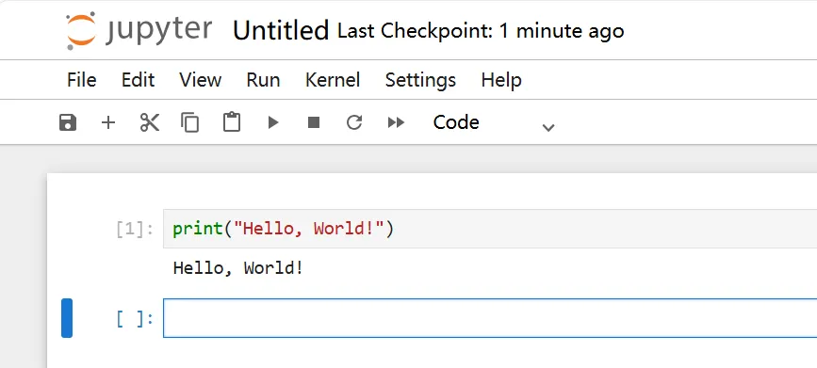The height and width of the screenshot is (368, 817).
Task: Open the View menu
Action: tap(201, 80)
